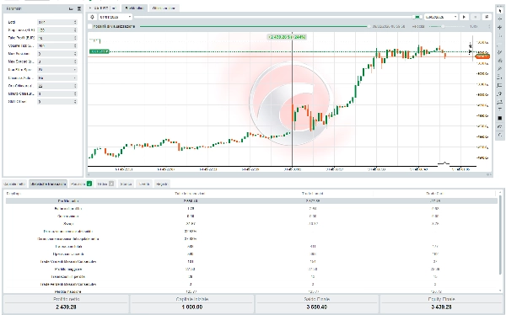
Task: Click the green 2 badge on Posizioni
Action: click(89, 184)
